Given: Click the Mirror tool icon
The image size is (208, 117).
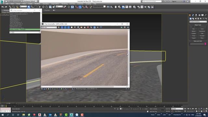Looking at the screenshot, I should click(108, 7).
